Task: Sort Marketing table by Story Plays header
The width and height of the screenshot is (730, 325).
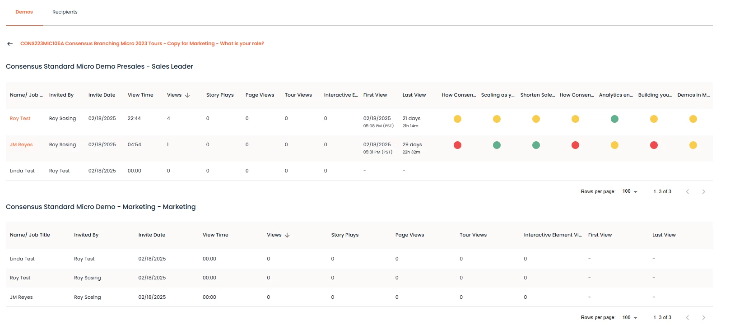Action: (x=344, y=235)
